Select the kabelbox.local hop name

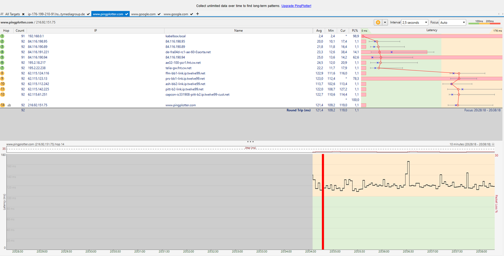tap(175, 36)
